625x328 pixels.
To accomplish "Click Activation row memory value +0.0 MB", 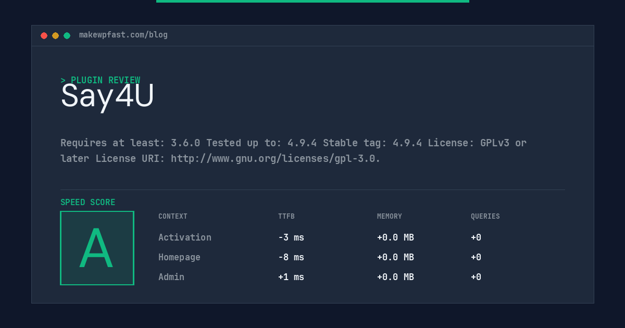I will 396,237.
